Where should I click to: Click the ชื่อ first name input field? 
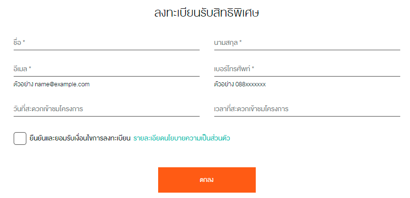click(106, 43)
